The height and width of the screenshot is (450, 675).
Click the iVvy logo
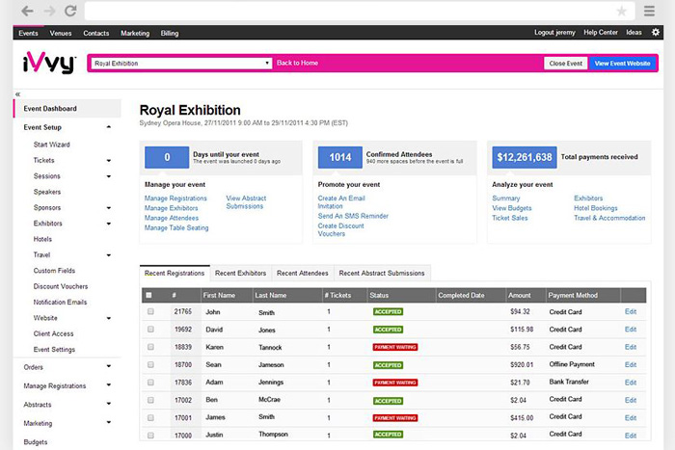49,63
